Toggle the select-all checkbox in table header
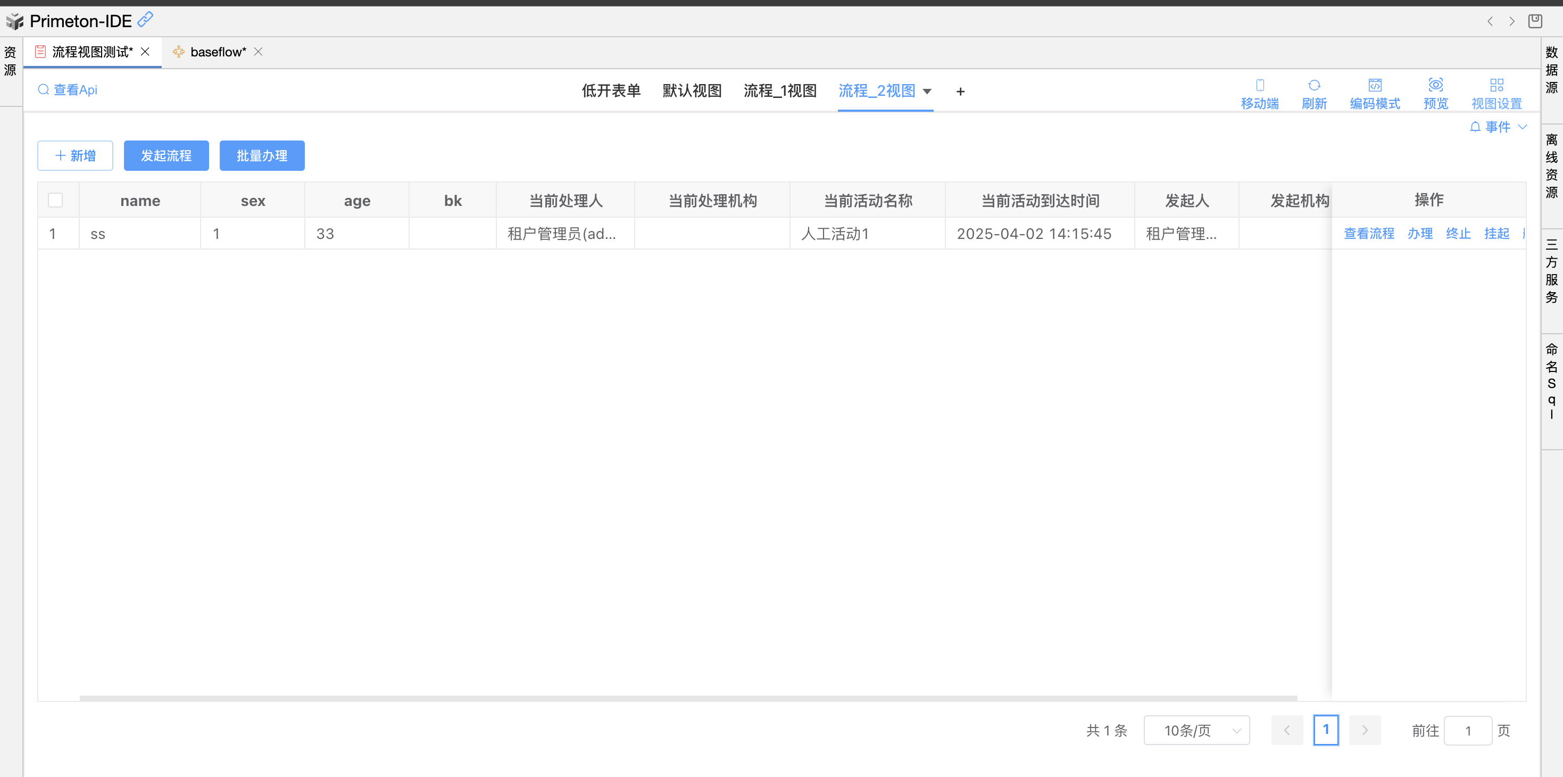Image resolution: width=1563 pixels, height=777 pixels. 55,200
